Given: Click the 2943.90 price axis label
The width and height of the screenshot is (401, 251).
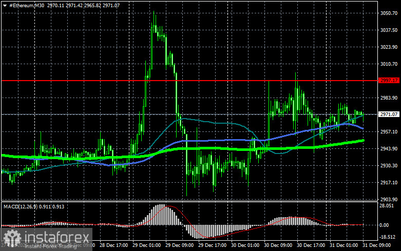Looking at the screenshot, I should 389,148.
